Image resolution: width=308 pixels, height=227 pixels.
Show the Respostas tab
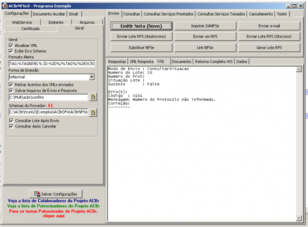pyautogui.click(x=117, y=62)
